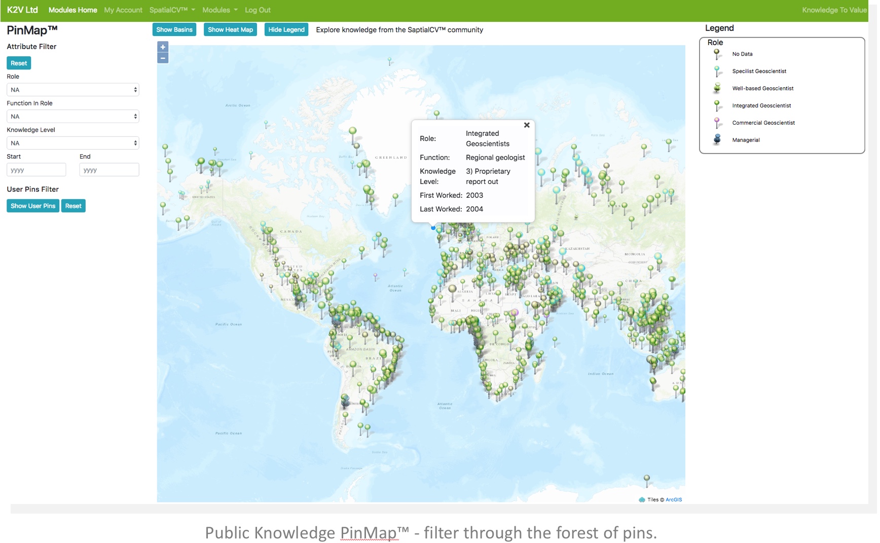Click 'Integrated Geoscientists' role value in popup
This screenshot has width=880, height=543.
pos(488,139)
